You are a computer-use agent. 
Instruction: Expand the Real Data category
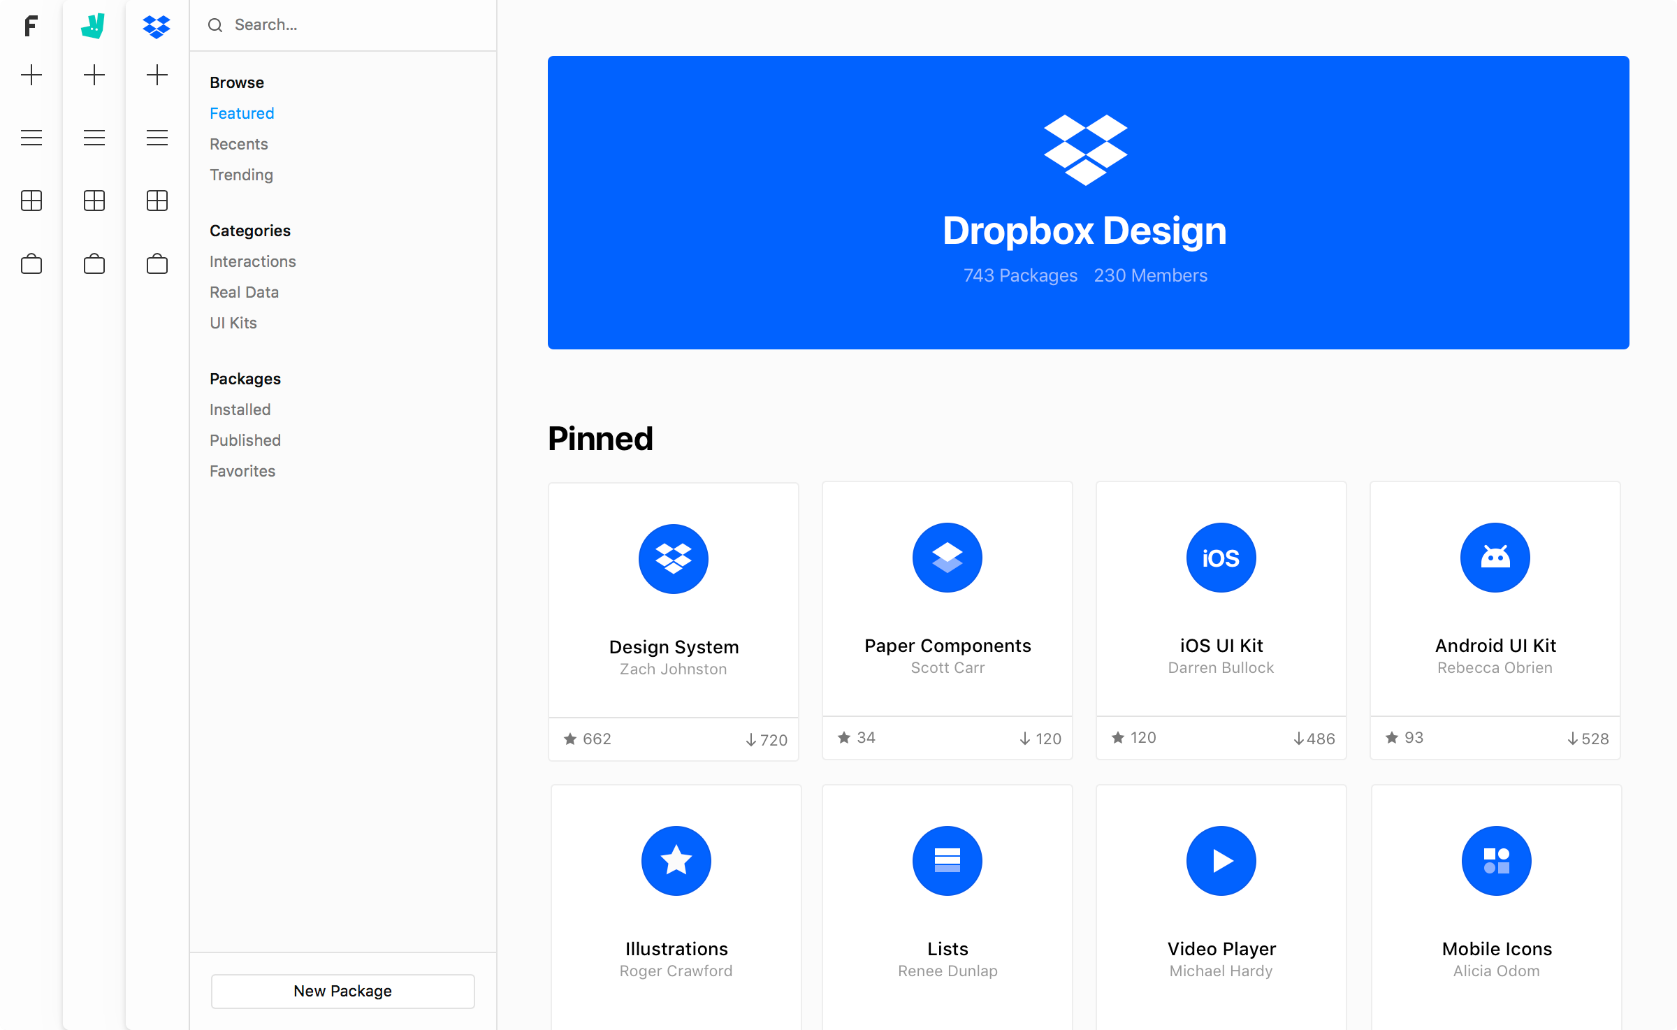[245, 291]
